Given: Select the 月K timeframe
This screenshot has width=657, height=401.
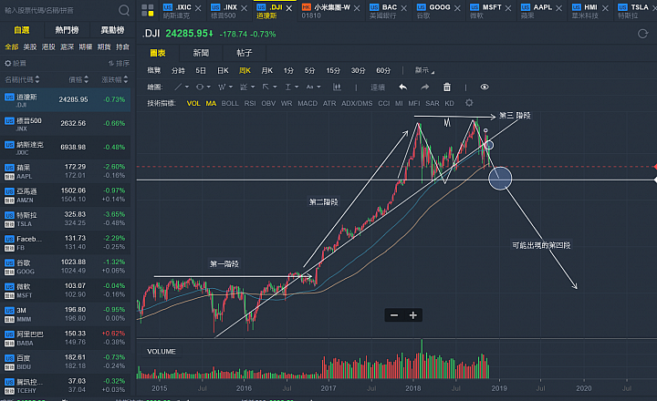Looking at the screenshot, I should point(266,71).
